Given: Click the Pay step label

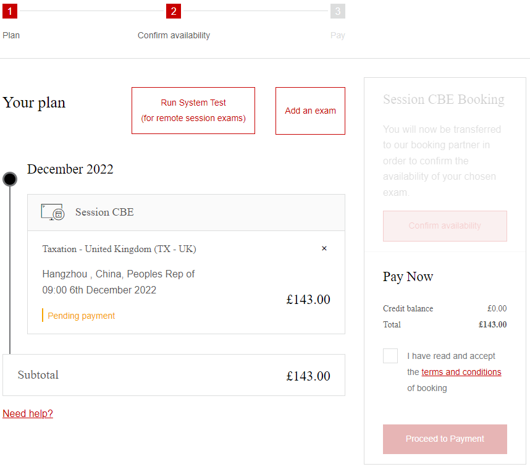Looking at the screenshot, I should click(337, 35).
